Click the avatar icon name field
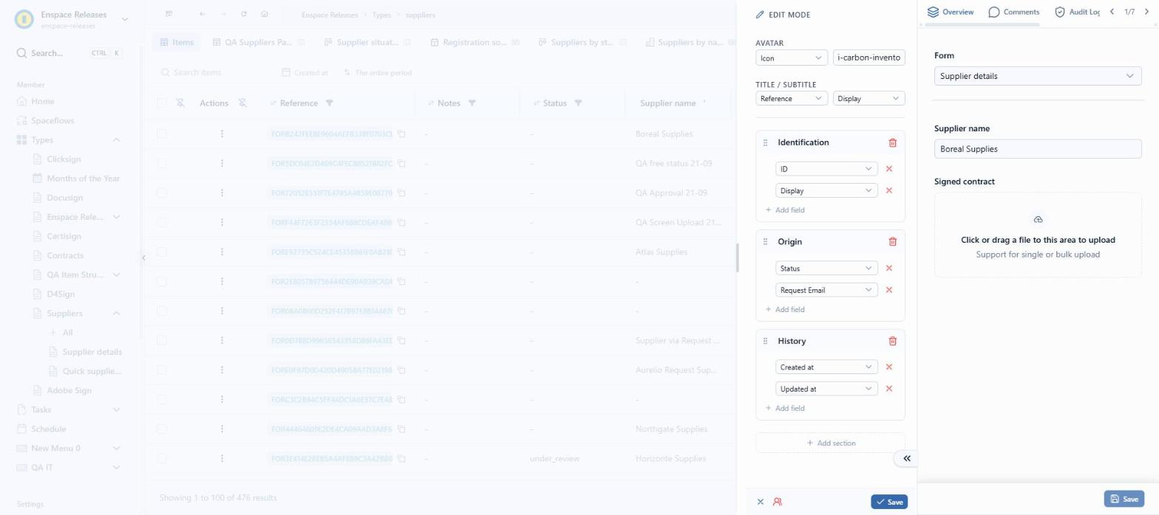 tap(869, 58)
